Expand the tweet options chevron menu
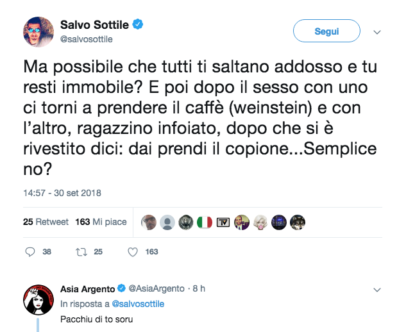The height and width of the screenshot is (332, 406). [377, 31]
